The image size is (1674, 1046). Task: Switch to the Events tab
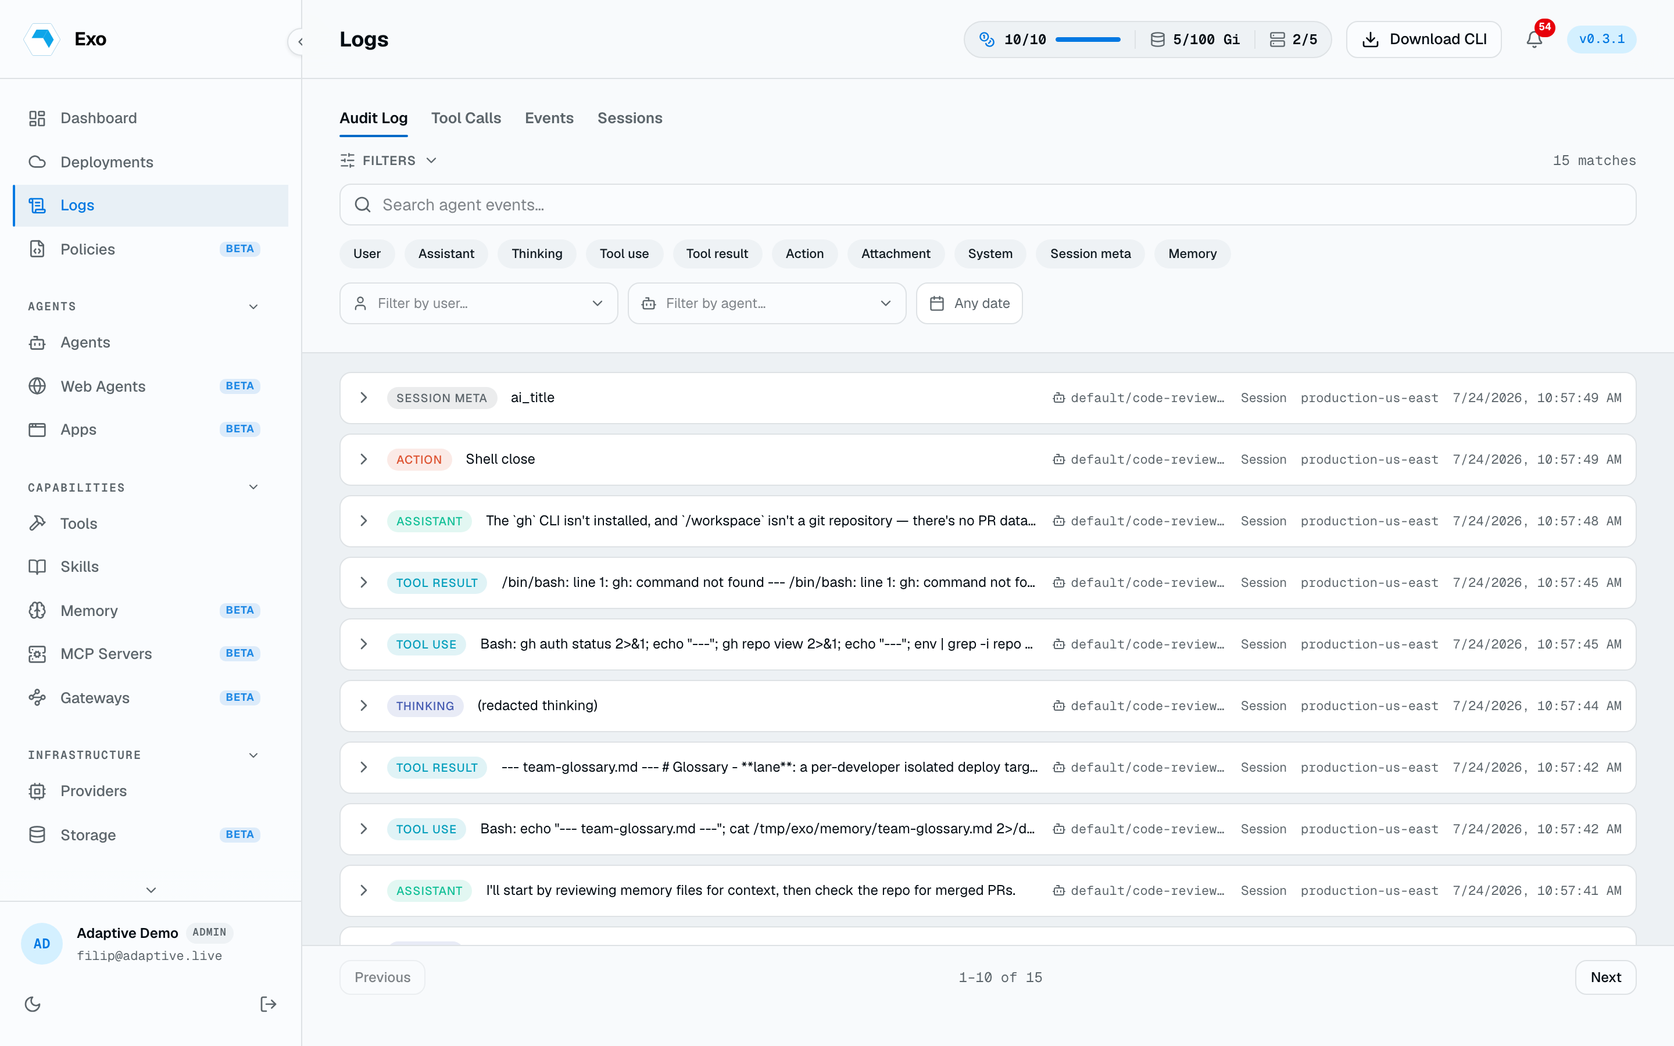549,119
